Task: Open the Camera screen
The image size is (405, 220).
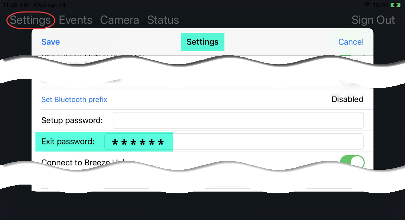Action: pyautogui.click(x=119, y=20)
